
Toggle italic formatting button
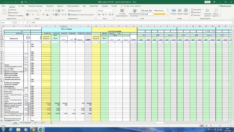pos(30,15)
